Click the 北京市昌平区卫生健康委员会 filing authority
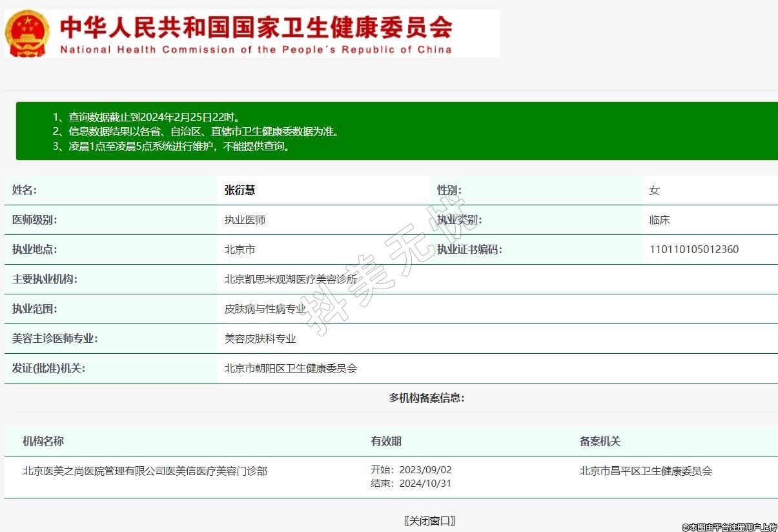This screenshot has height=532, width=778. 646,471
